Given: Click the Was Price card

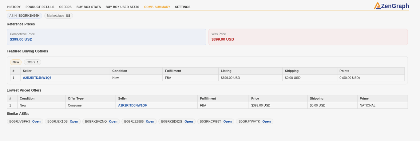Looking at the screenshot, I should (x=308, y=37).
